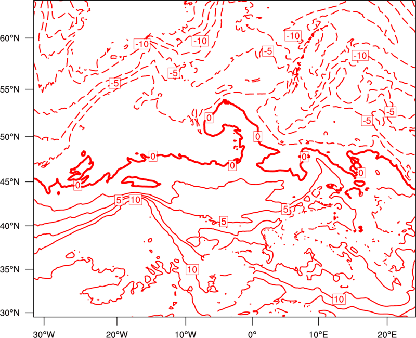Click the 0 contour label near 47°N 3°W
This screenshot has height=338, width=416.
(232, 165)
